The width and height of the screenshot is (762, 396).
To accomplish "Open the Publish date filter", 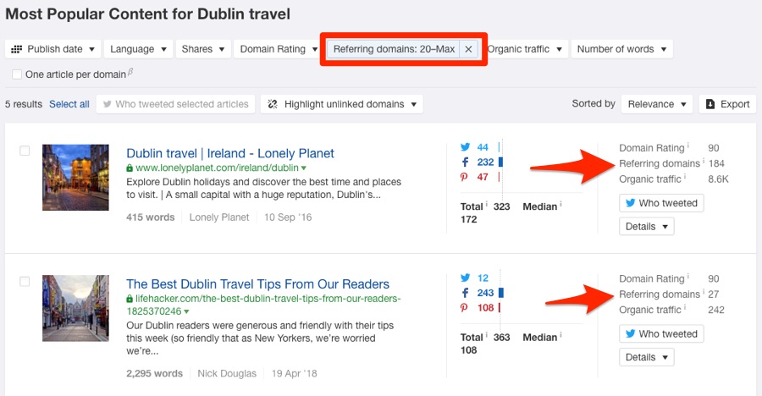I will [53, 49].
